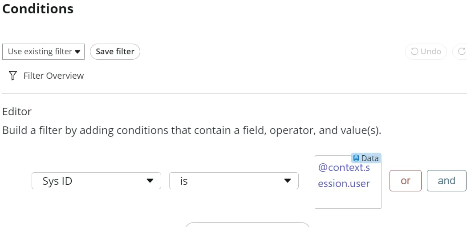The image size is (467, 227).
Task: Click the @context.session.user value field
Action: coord(348,182)
